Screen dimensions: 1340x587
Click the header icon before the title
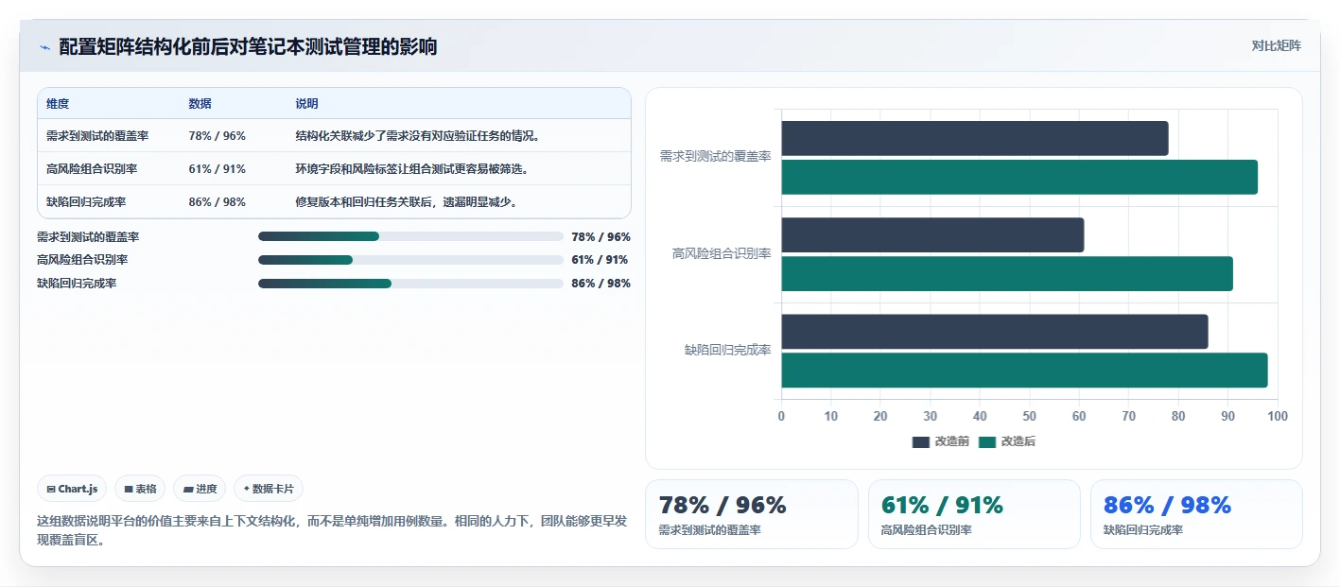44,47
